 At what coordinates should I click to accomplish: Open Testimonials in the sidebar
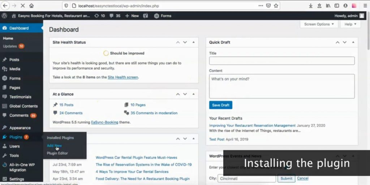coord(20,97)
